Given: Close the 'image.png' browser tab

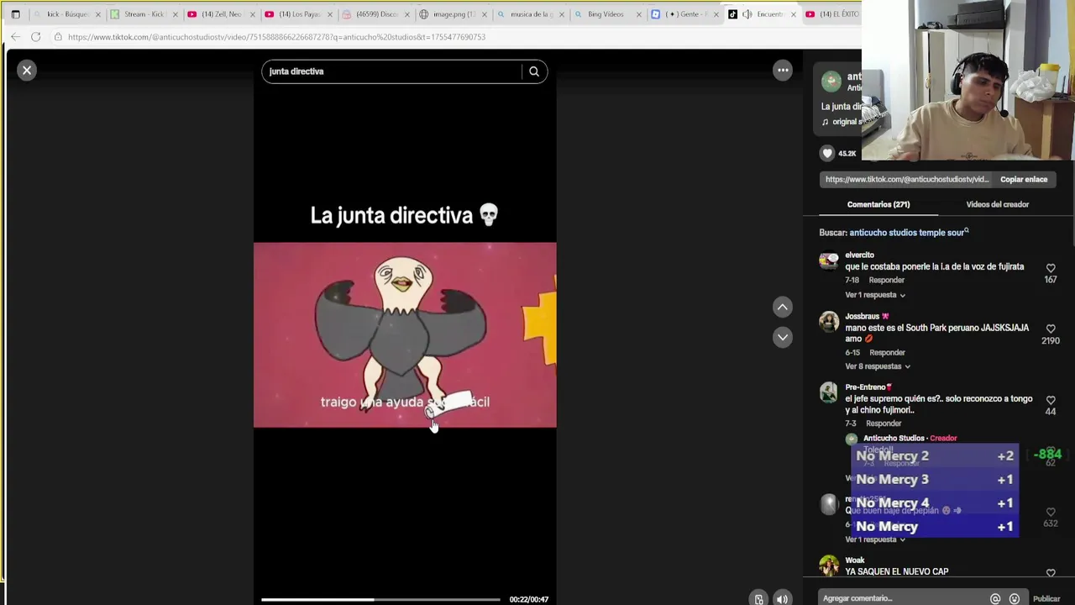Looking at the screenshot, I should click(x=485, y=14).
